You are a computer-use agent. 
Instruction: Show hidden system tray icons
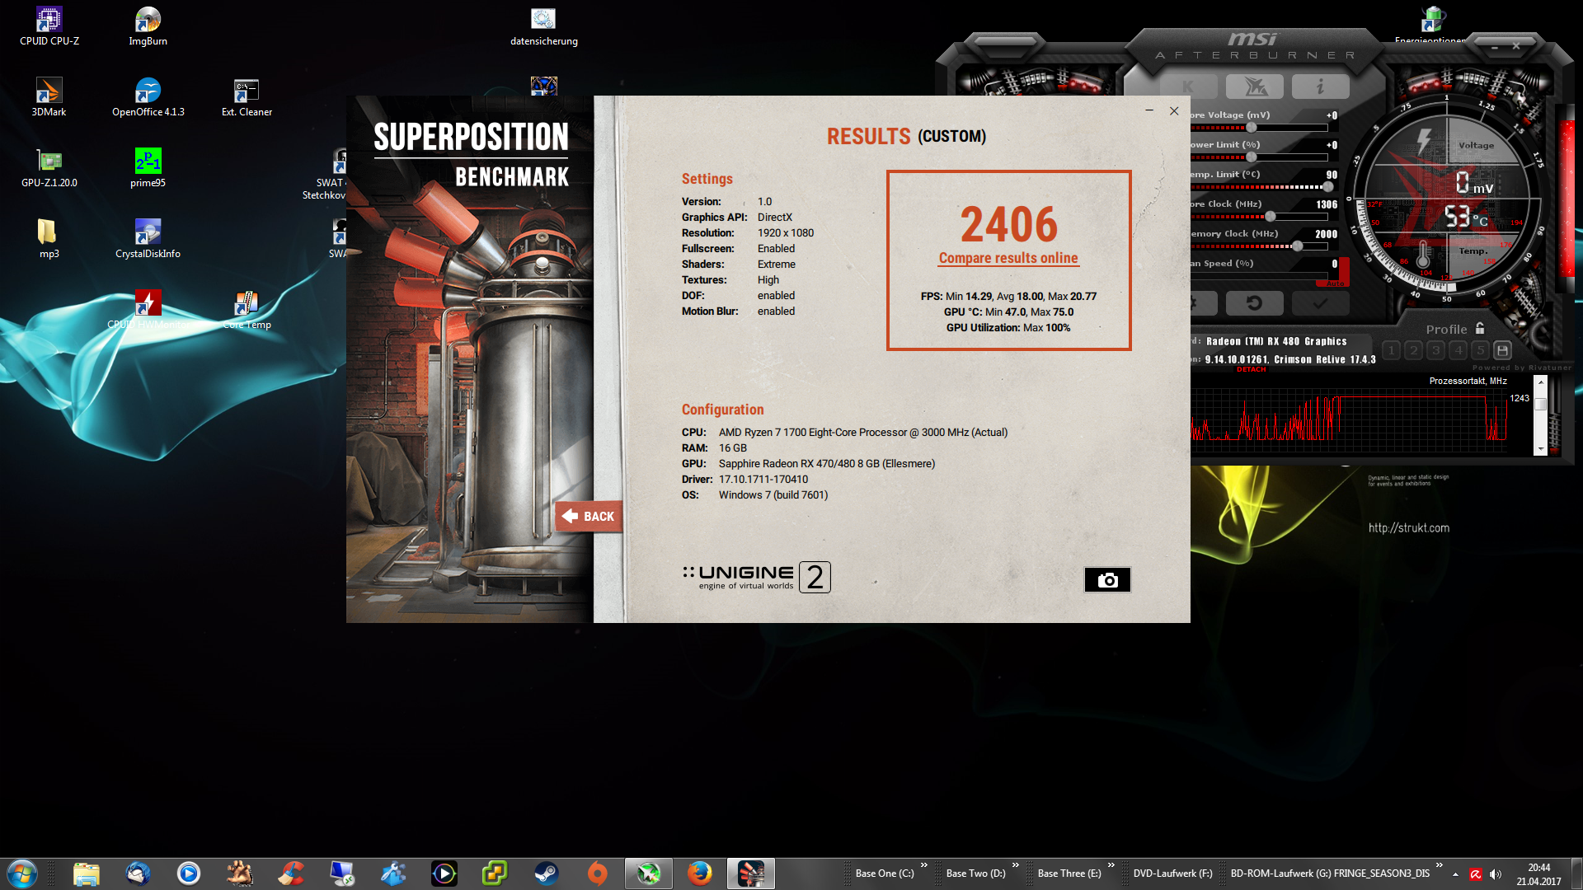pyautogui.click(x=1455, y=874)
